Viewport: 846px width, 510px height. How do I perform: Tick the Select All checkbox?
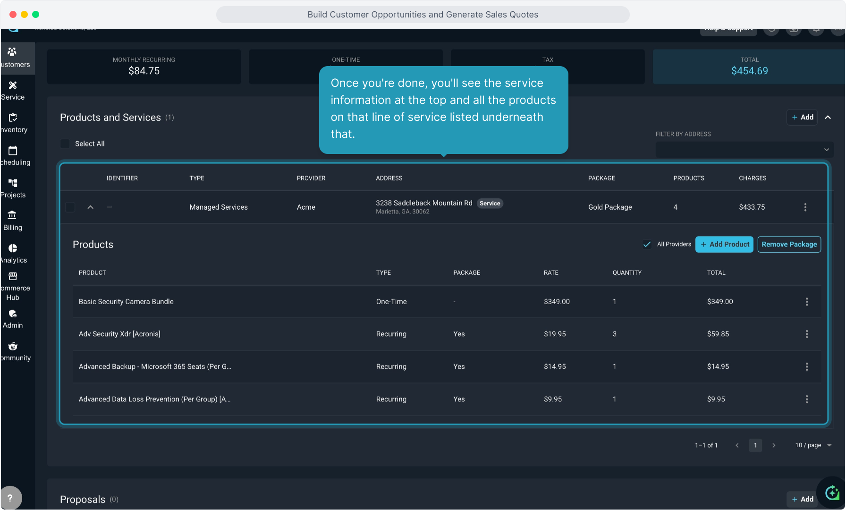65,144
